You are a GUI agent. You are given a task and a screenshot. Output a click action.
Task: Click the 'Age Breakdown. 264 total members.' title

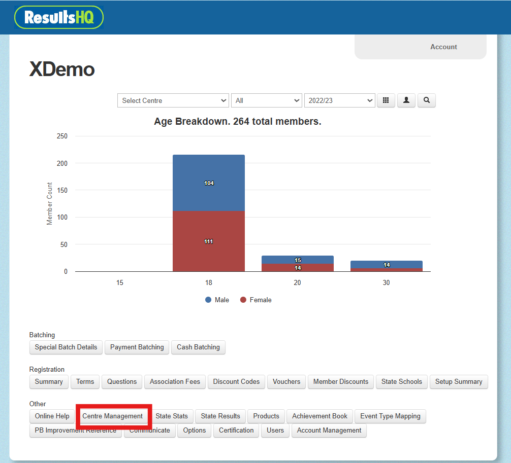click(238, 121)
